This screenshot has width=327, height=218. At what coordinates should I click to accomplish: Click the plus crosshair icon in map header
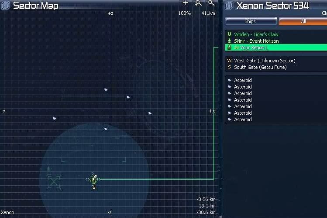pyautogui.click(x=185, y=3)
